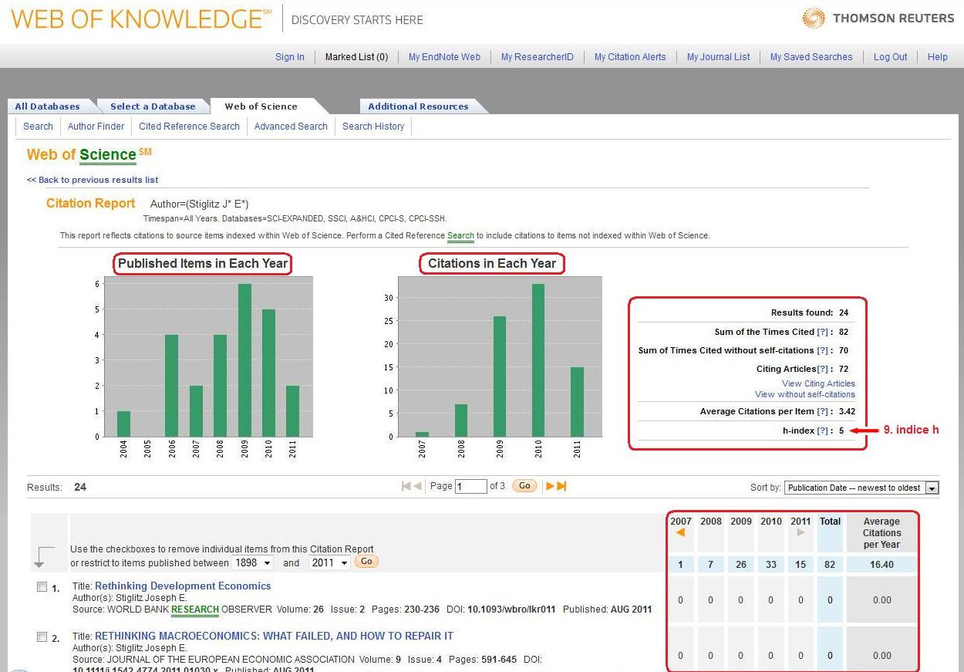The image size is (964, 672).
Task: Open the 1898 start year dropdown
Action: point(252,563)
